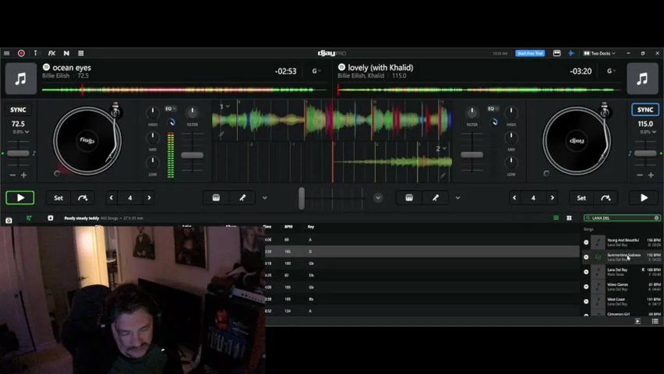Click left deck turntable platter
Image resolution: width=664 pixels, height=374 pixels.
tap(87, 141)
